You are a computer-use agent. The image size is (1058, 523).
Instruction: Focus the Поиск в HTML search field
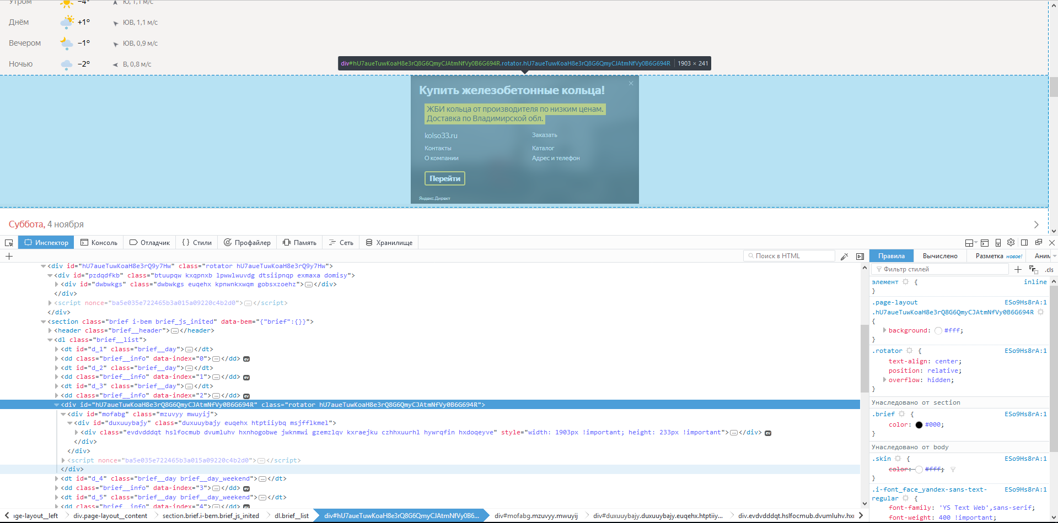pyautogui.click(x=789, y=256)
